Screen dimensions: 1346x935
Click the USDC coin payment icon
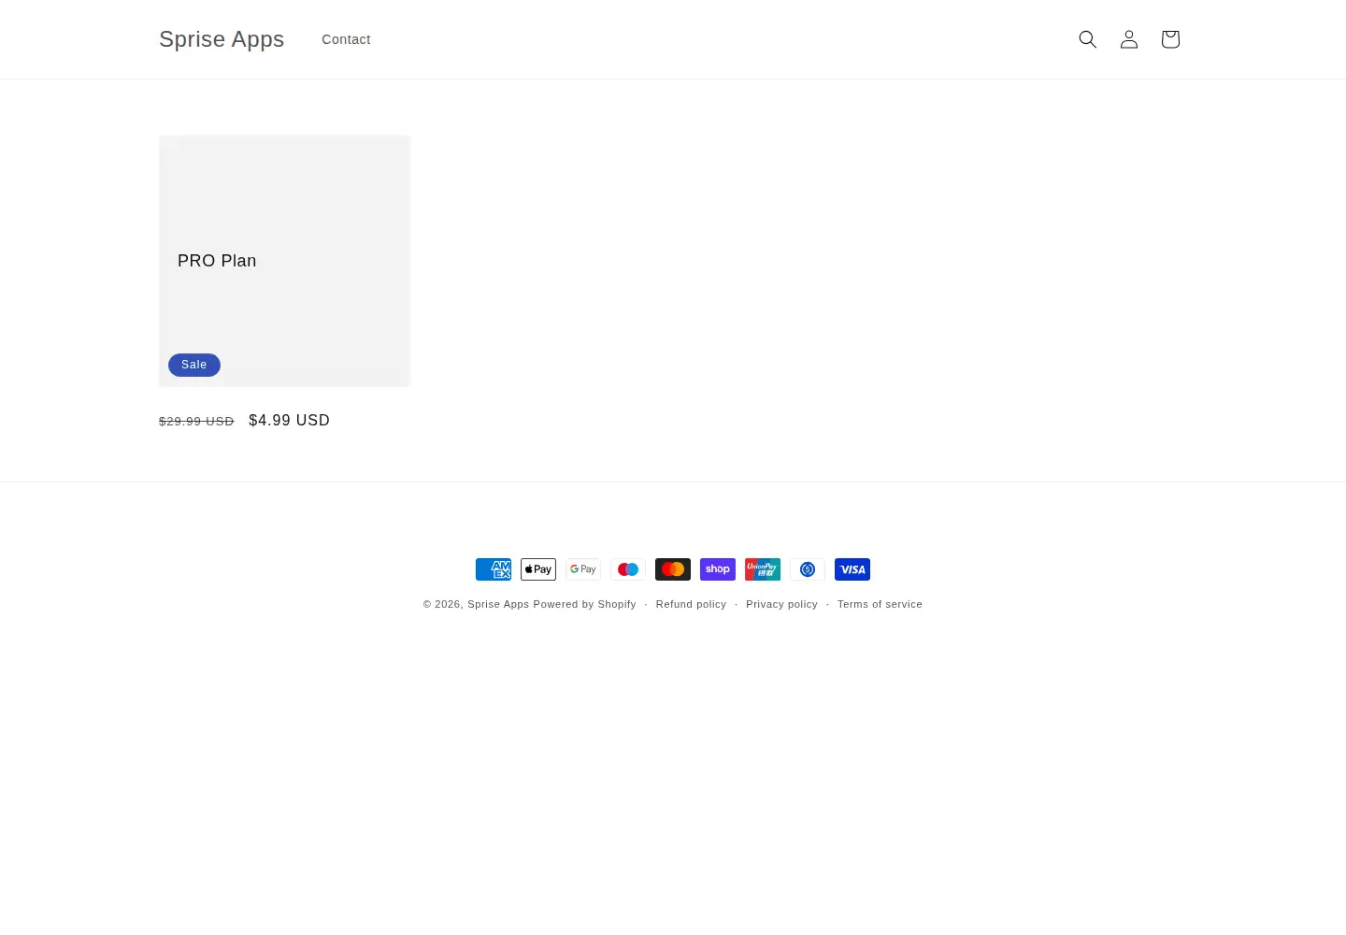(808, 569)
